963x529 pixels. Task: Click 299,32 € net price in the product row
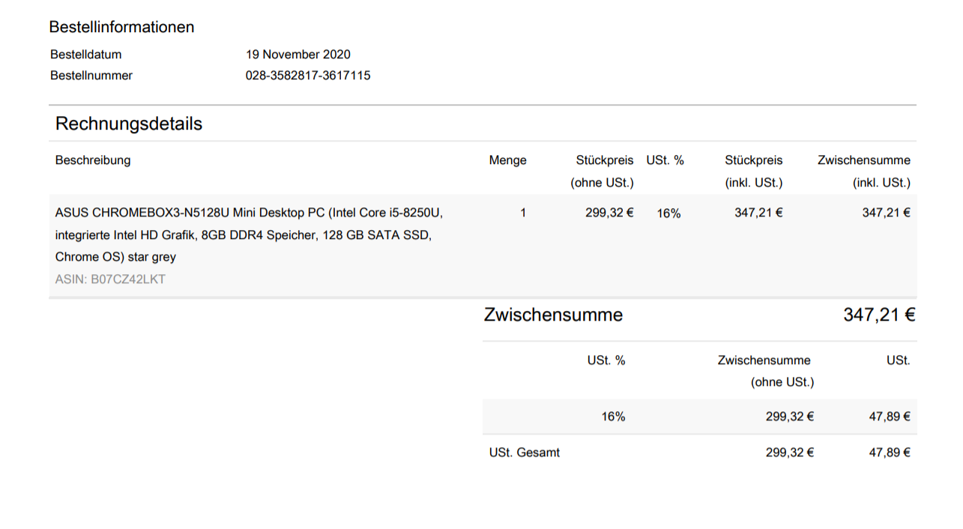[x=609, y=213]
